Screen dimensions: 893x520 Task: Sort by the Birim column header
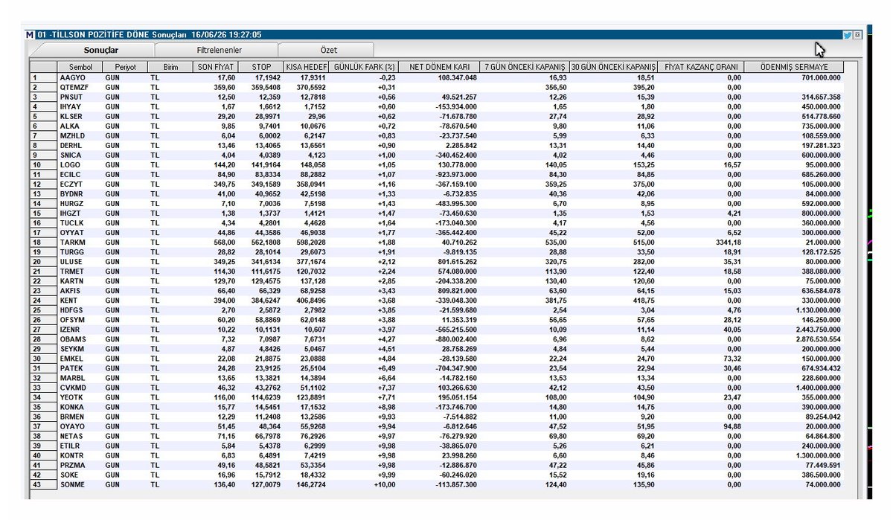(x=170, y=67)
